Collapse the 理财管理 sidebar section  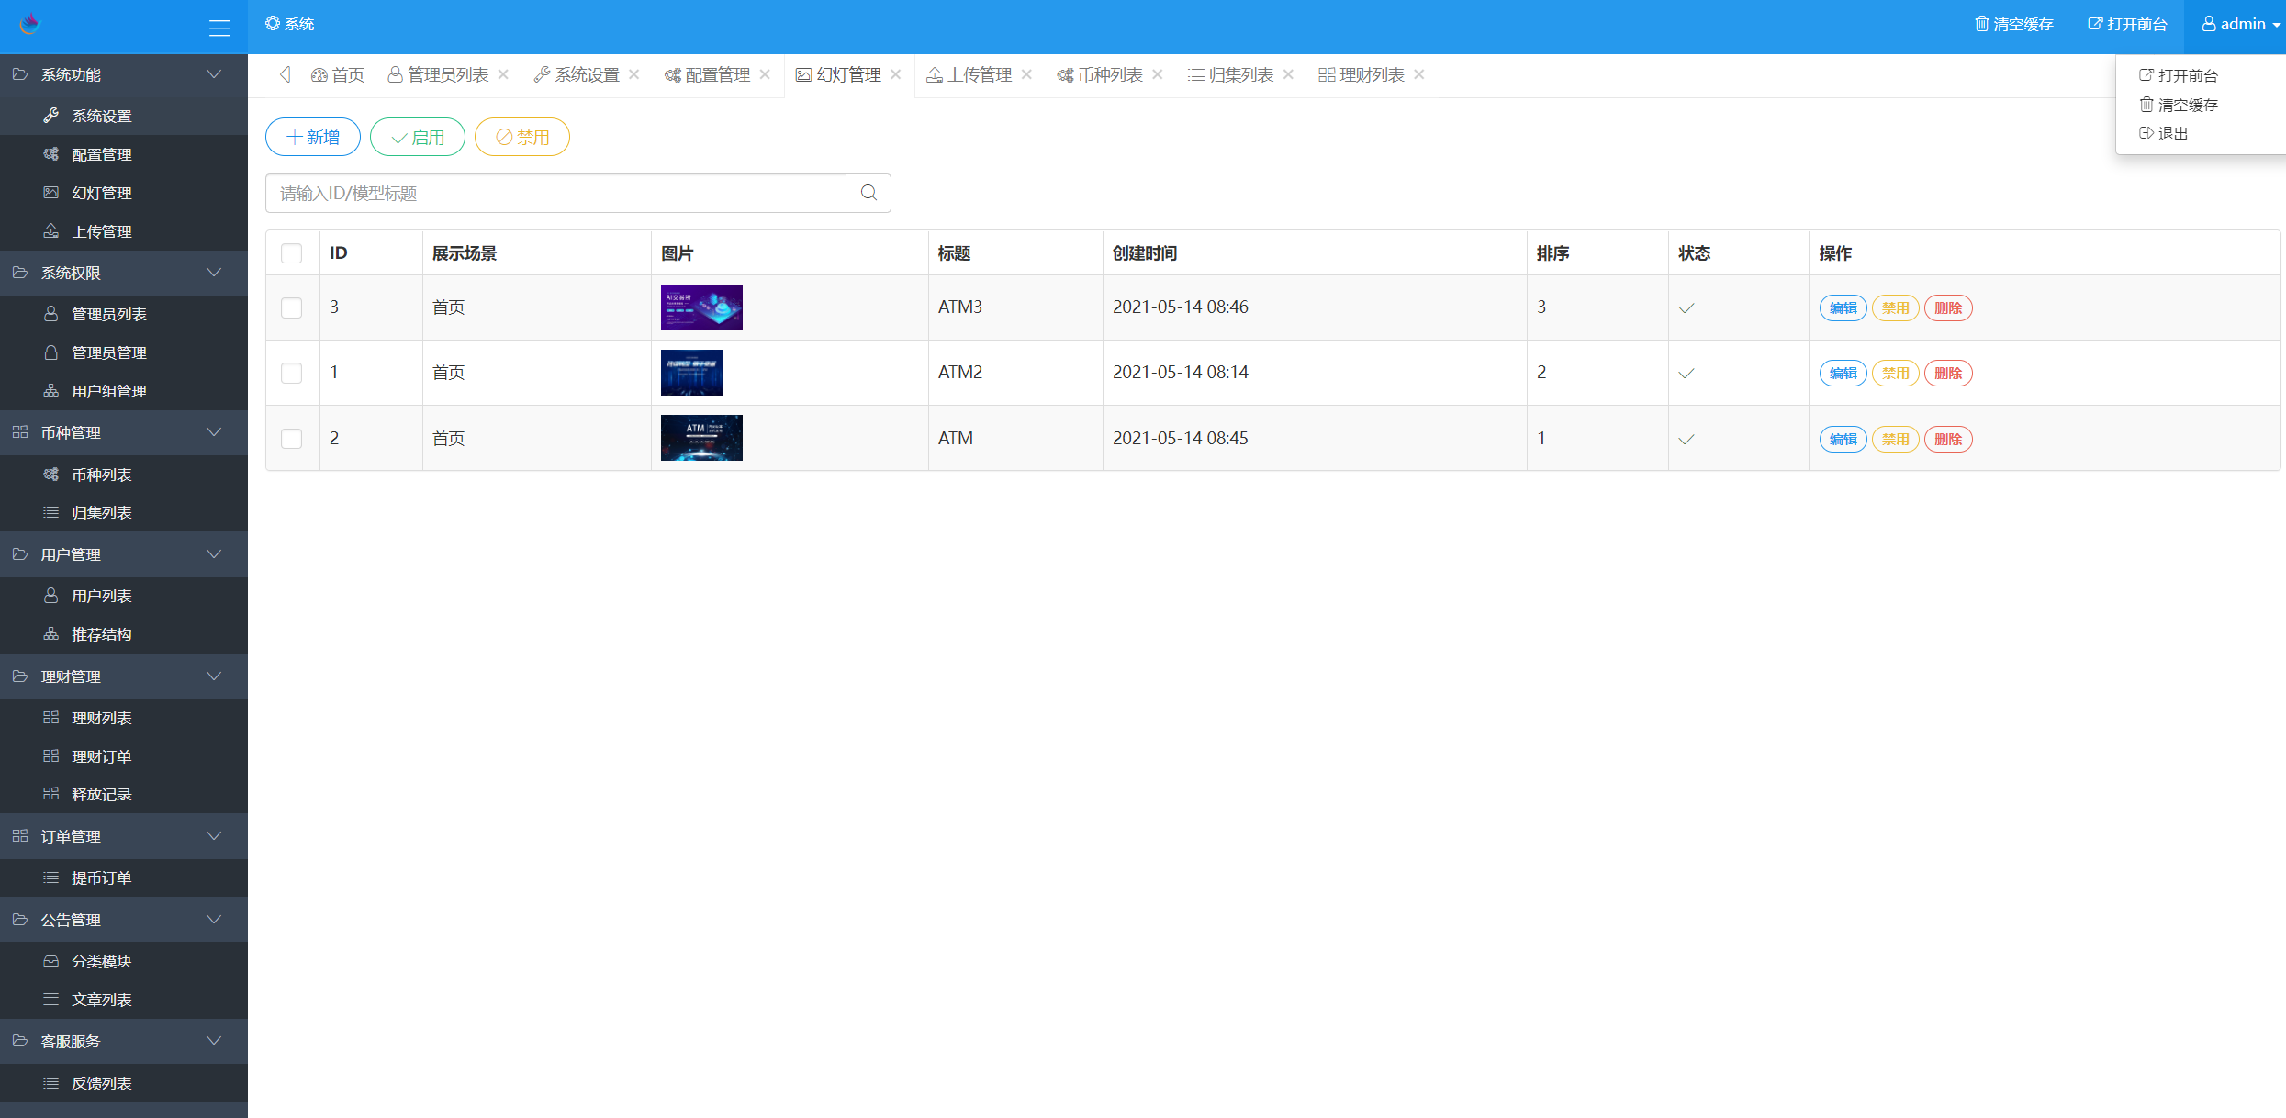123,676
